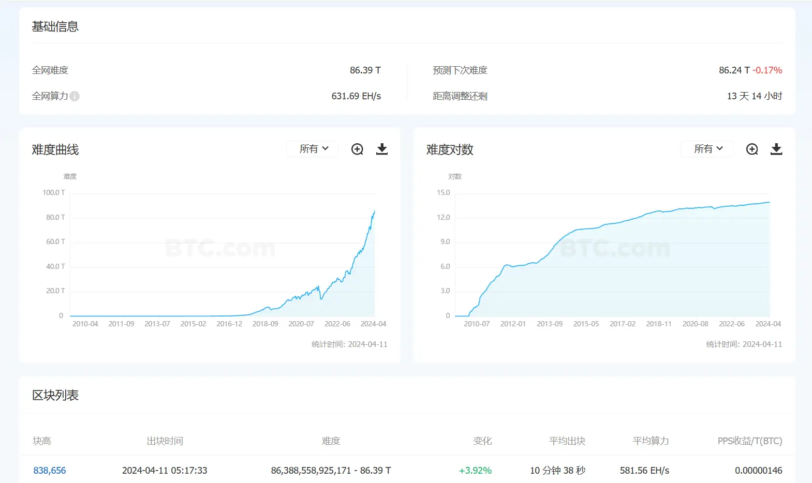This screenshot has width=812, height=483.
Task: Click the 631.69 EH/s hashrate value
Action: pyautogui.click(x=356, y=96)
